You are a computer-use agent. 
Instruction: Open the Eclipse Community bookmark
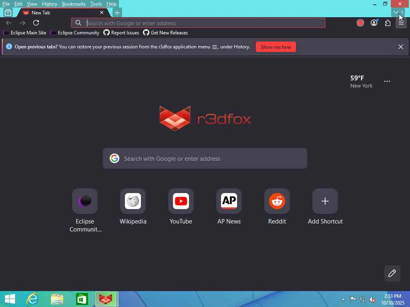point(75,33)
